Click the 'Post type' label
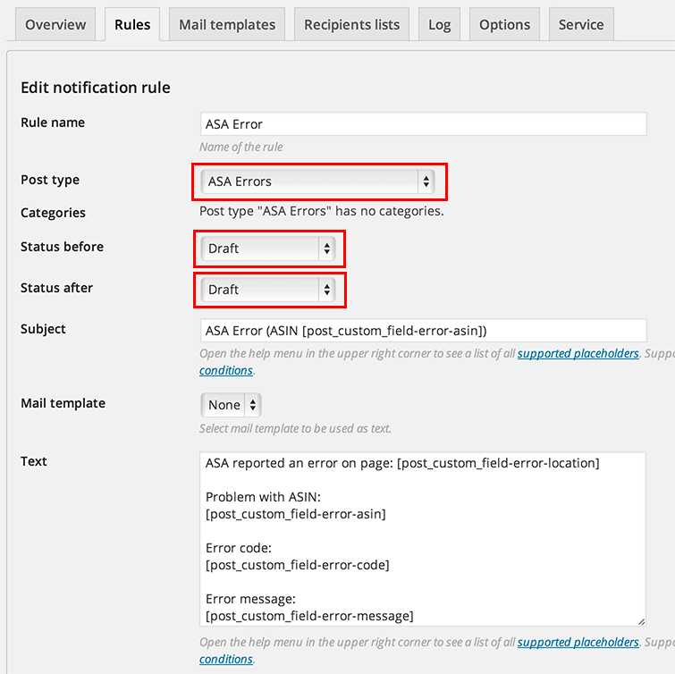The height and width of the screenshot is (674, 675). (50, 180)
